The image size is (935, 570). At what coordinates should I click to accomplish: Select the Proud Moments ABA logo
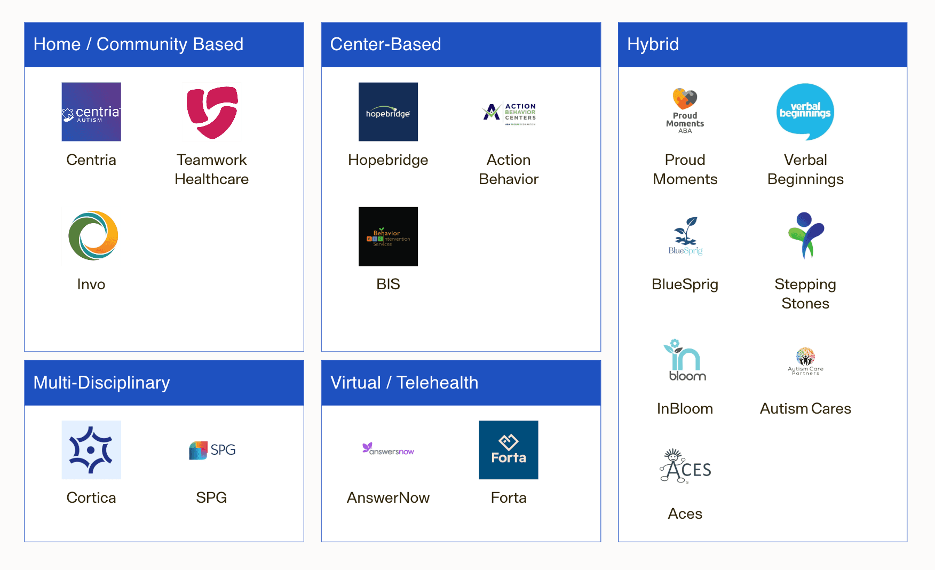click(685, 111)
